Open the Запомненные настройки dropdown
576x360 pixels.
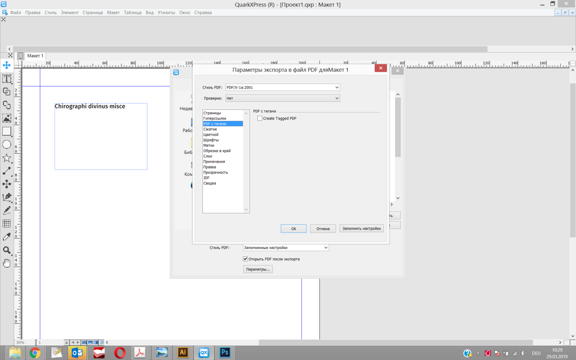[286, 248]
